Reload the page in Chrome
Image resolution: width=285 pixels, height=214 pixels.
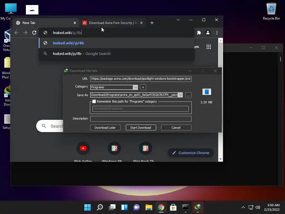click(34, 33)
